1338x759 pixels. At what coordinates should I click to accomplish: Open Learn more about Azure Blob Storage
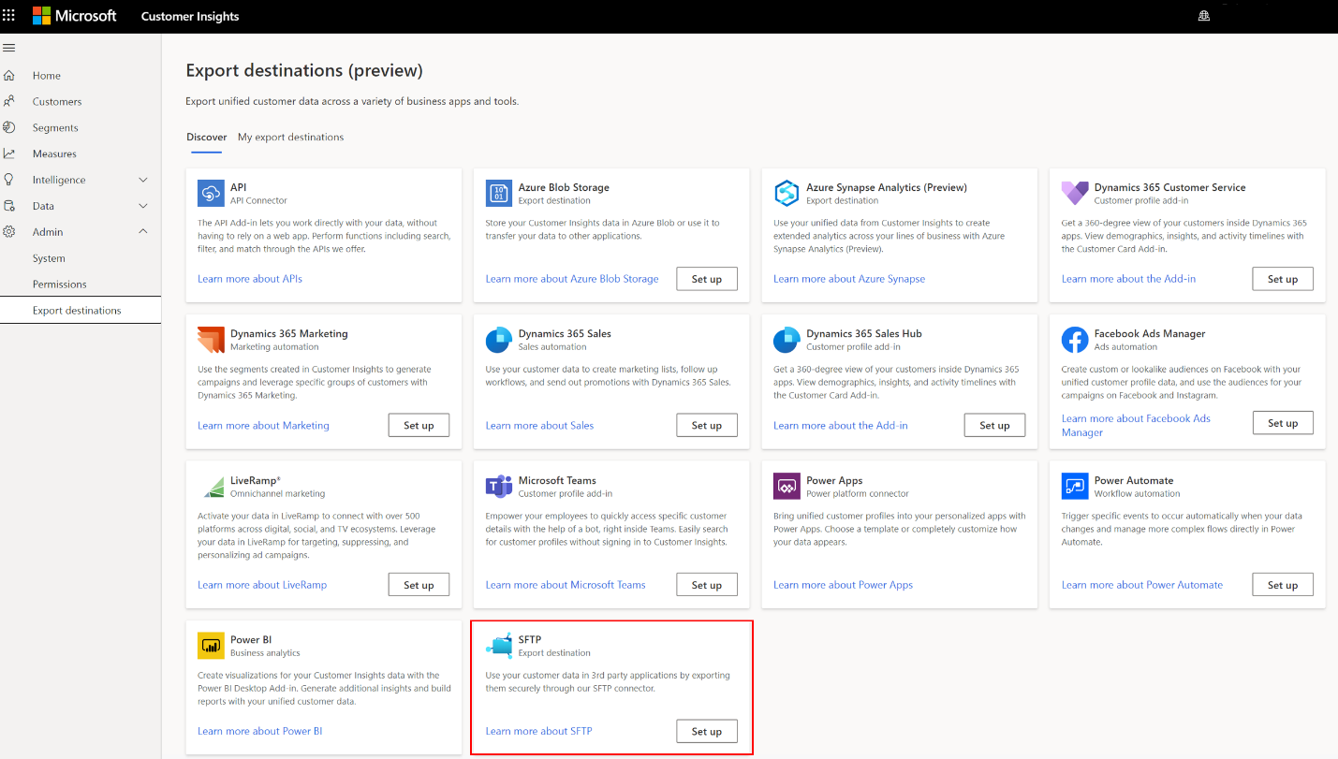[572, 279]
